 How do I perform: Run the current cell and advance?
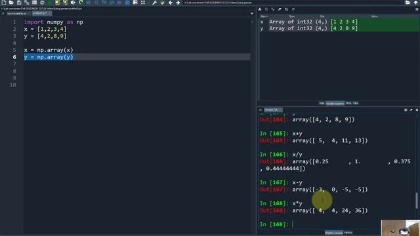click(65, 3)
